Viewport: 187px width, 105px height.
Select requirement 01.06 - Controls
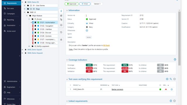click(45, 36)
